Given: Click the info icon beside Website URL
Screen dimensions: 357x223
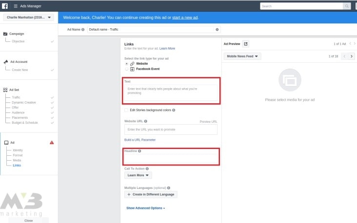Looking at the screenshot, I should point(145,121).
